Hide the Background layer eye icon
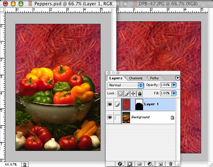Image resolution: width=213 pixels, height=167 pixels. point(110,117)
